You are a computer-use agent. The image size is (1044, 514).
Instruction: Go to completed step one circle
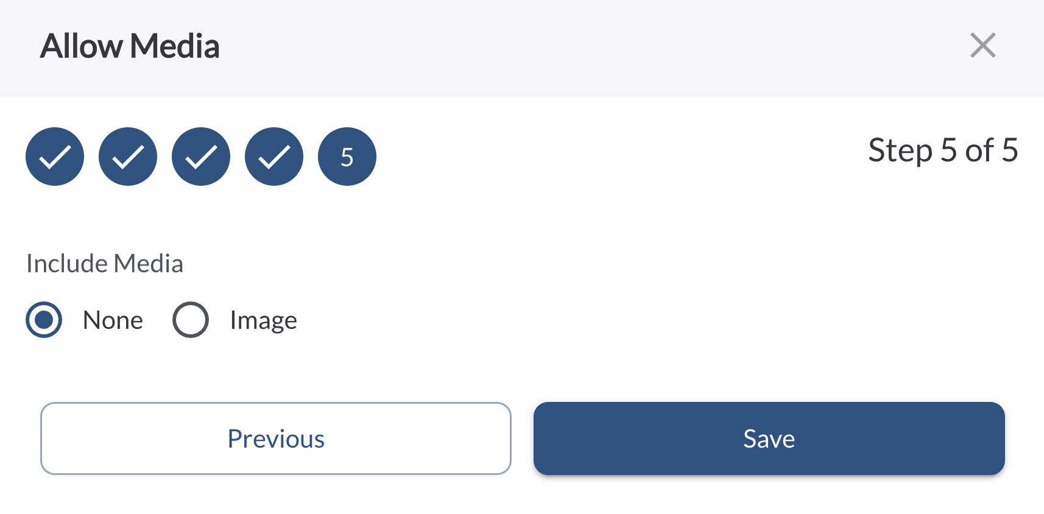pos(55,157)
